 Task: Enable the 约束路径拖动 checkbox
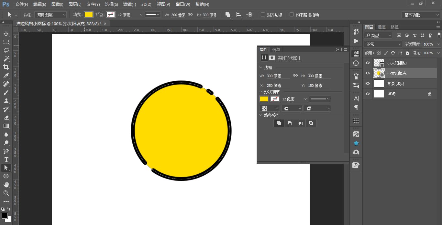[292, 15]
